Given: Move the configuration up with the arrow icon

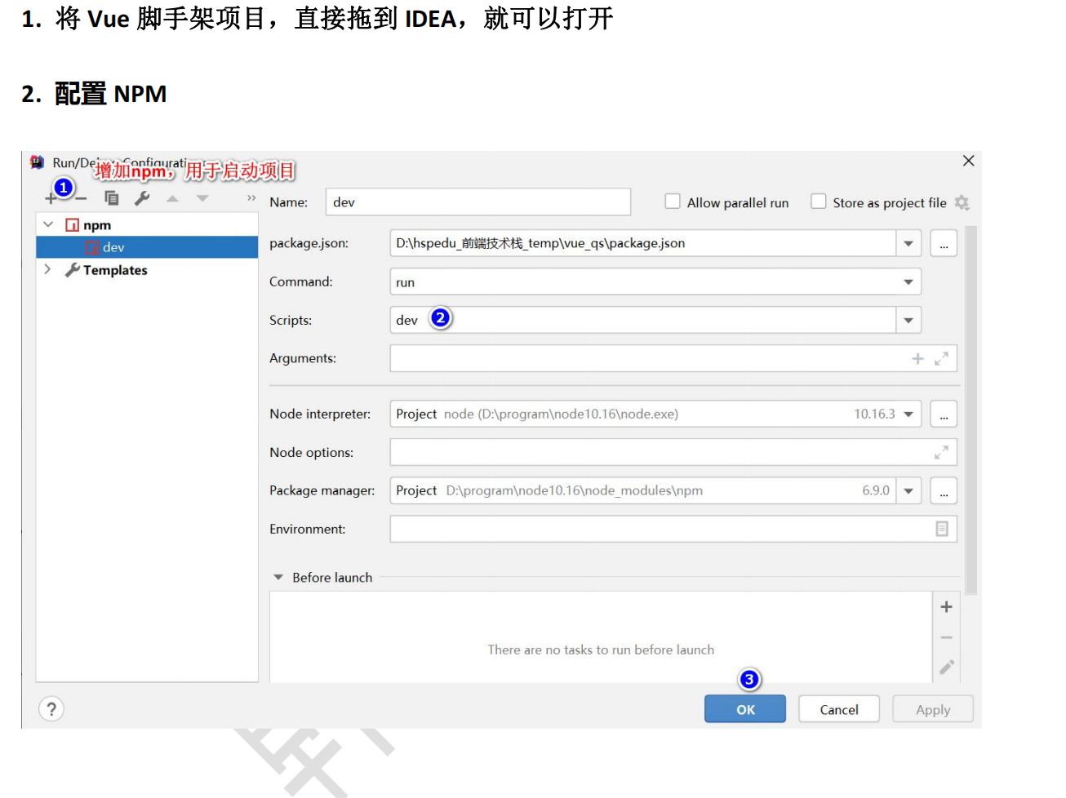Looking at the screenshot, I should click(172, 198).
